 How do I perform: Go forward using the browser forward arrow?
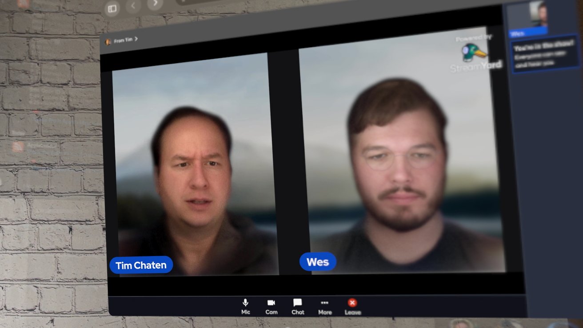(x=155, y=4)
